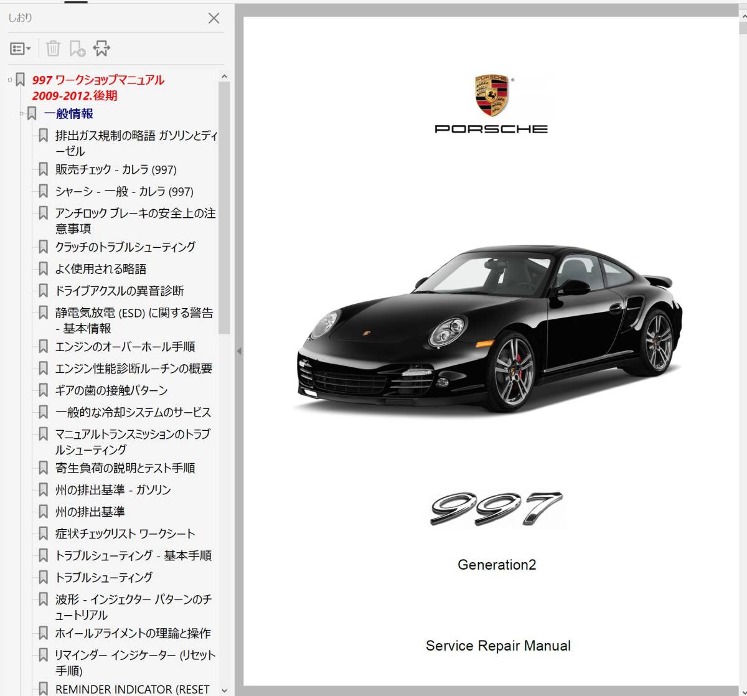Open bookmark ドライブアクスルの異音診断
Viewport: 747px width, 696px height.
click(x=120, y=291)
